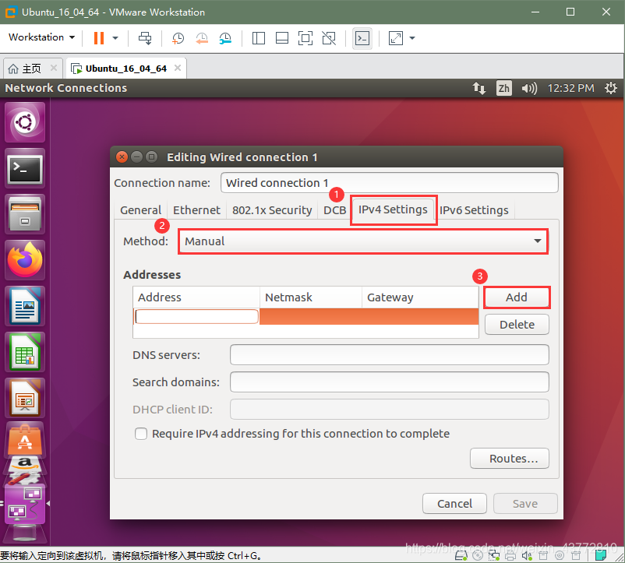Click the Gateway column header
The width and height of the screenshot is (625, 563).
(x=420, y=297)
